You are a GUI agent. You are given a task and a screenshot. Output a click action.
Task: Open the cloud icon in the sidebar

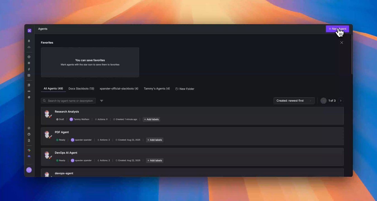pos(29,47)
